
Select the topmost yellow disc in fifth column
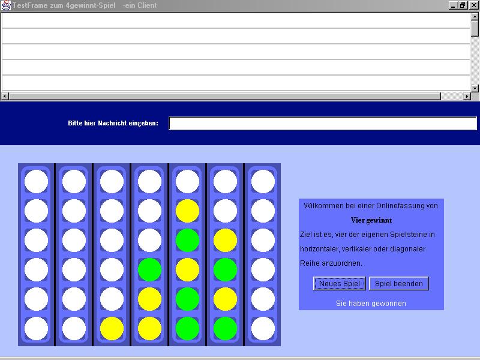coord(187,211)
